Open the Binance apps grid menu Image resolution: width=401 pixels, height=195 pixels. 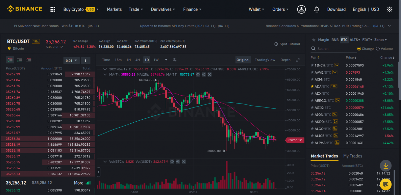coord(53,9)
